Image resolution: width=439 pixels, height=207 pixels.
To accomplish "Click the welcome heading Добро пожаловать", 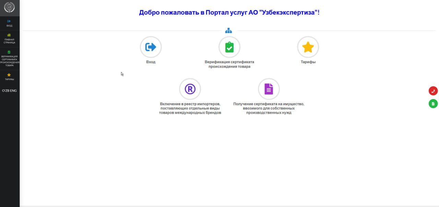I will (x=229, y=13).
